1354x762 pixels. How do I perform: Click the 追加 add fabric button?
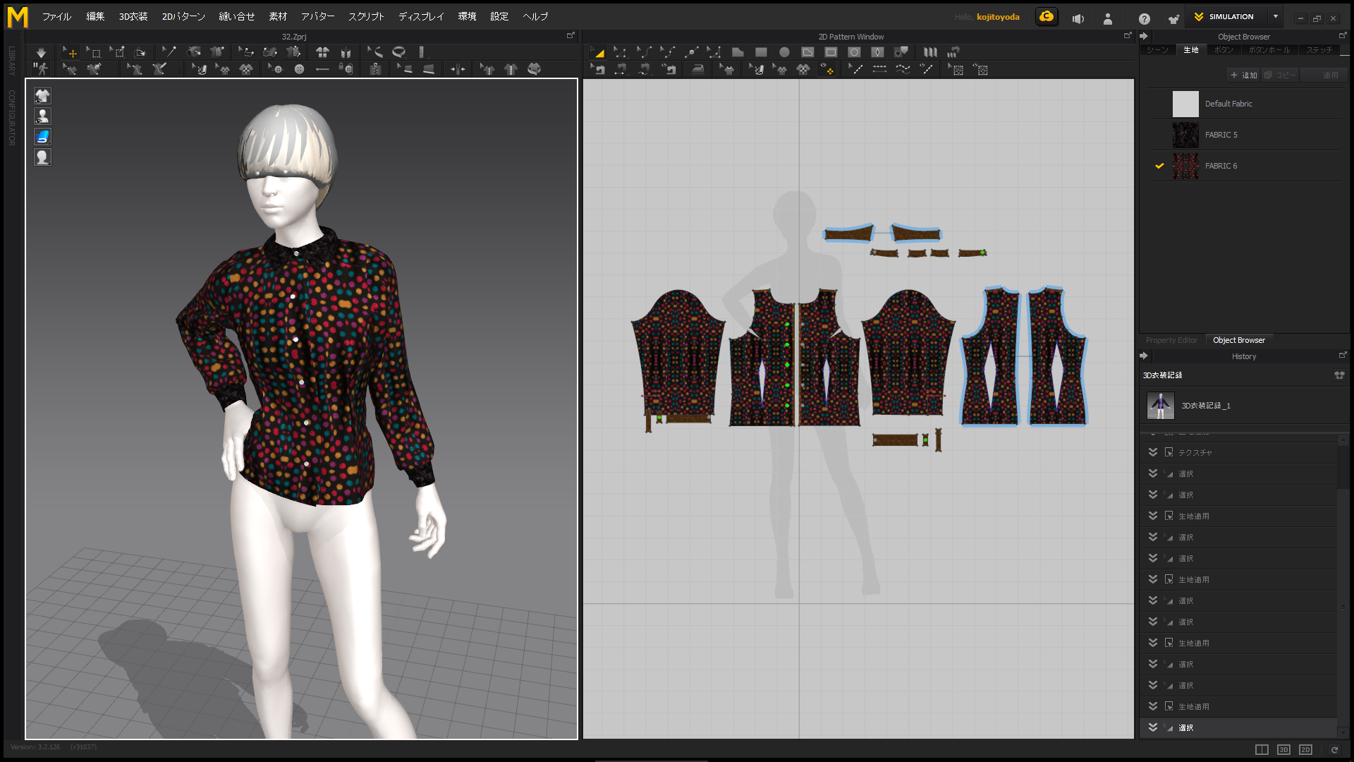[1243, 75]
